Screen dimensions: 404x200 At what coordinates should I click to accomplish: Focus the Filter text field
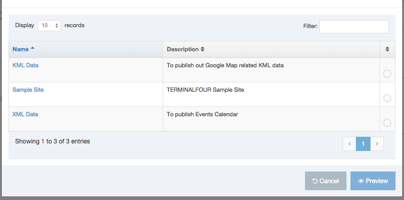[354, 26]
